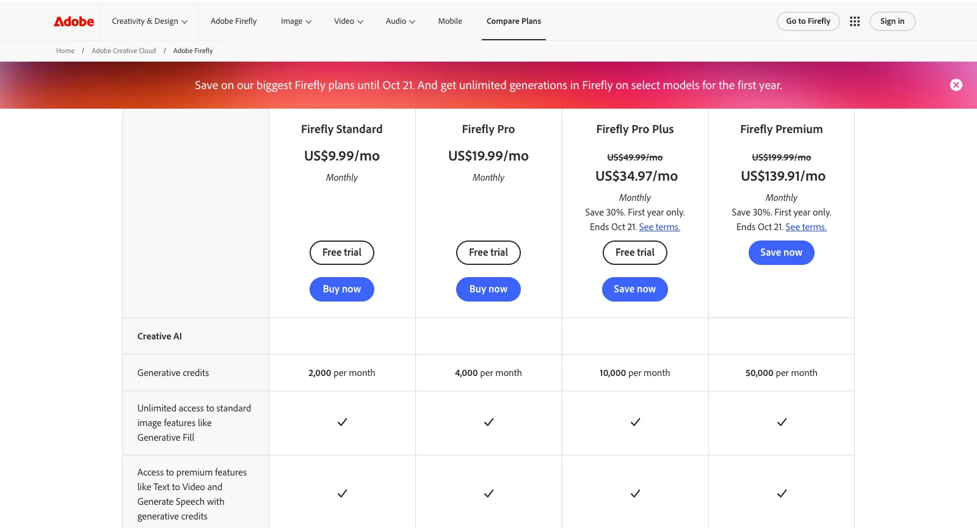This screenshot has width=977, height=528.
Task: Open the Adobe Creative Cloud breadcrumb
Action: pyautogui.click(x=124, y=51)
